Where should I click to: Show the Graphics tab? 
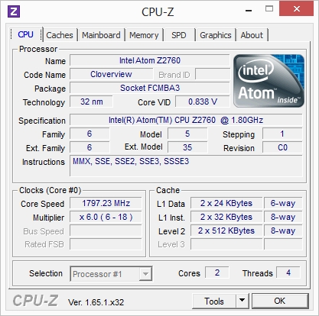(x=216, y=35)
